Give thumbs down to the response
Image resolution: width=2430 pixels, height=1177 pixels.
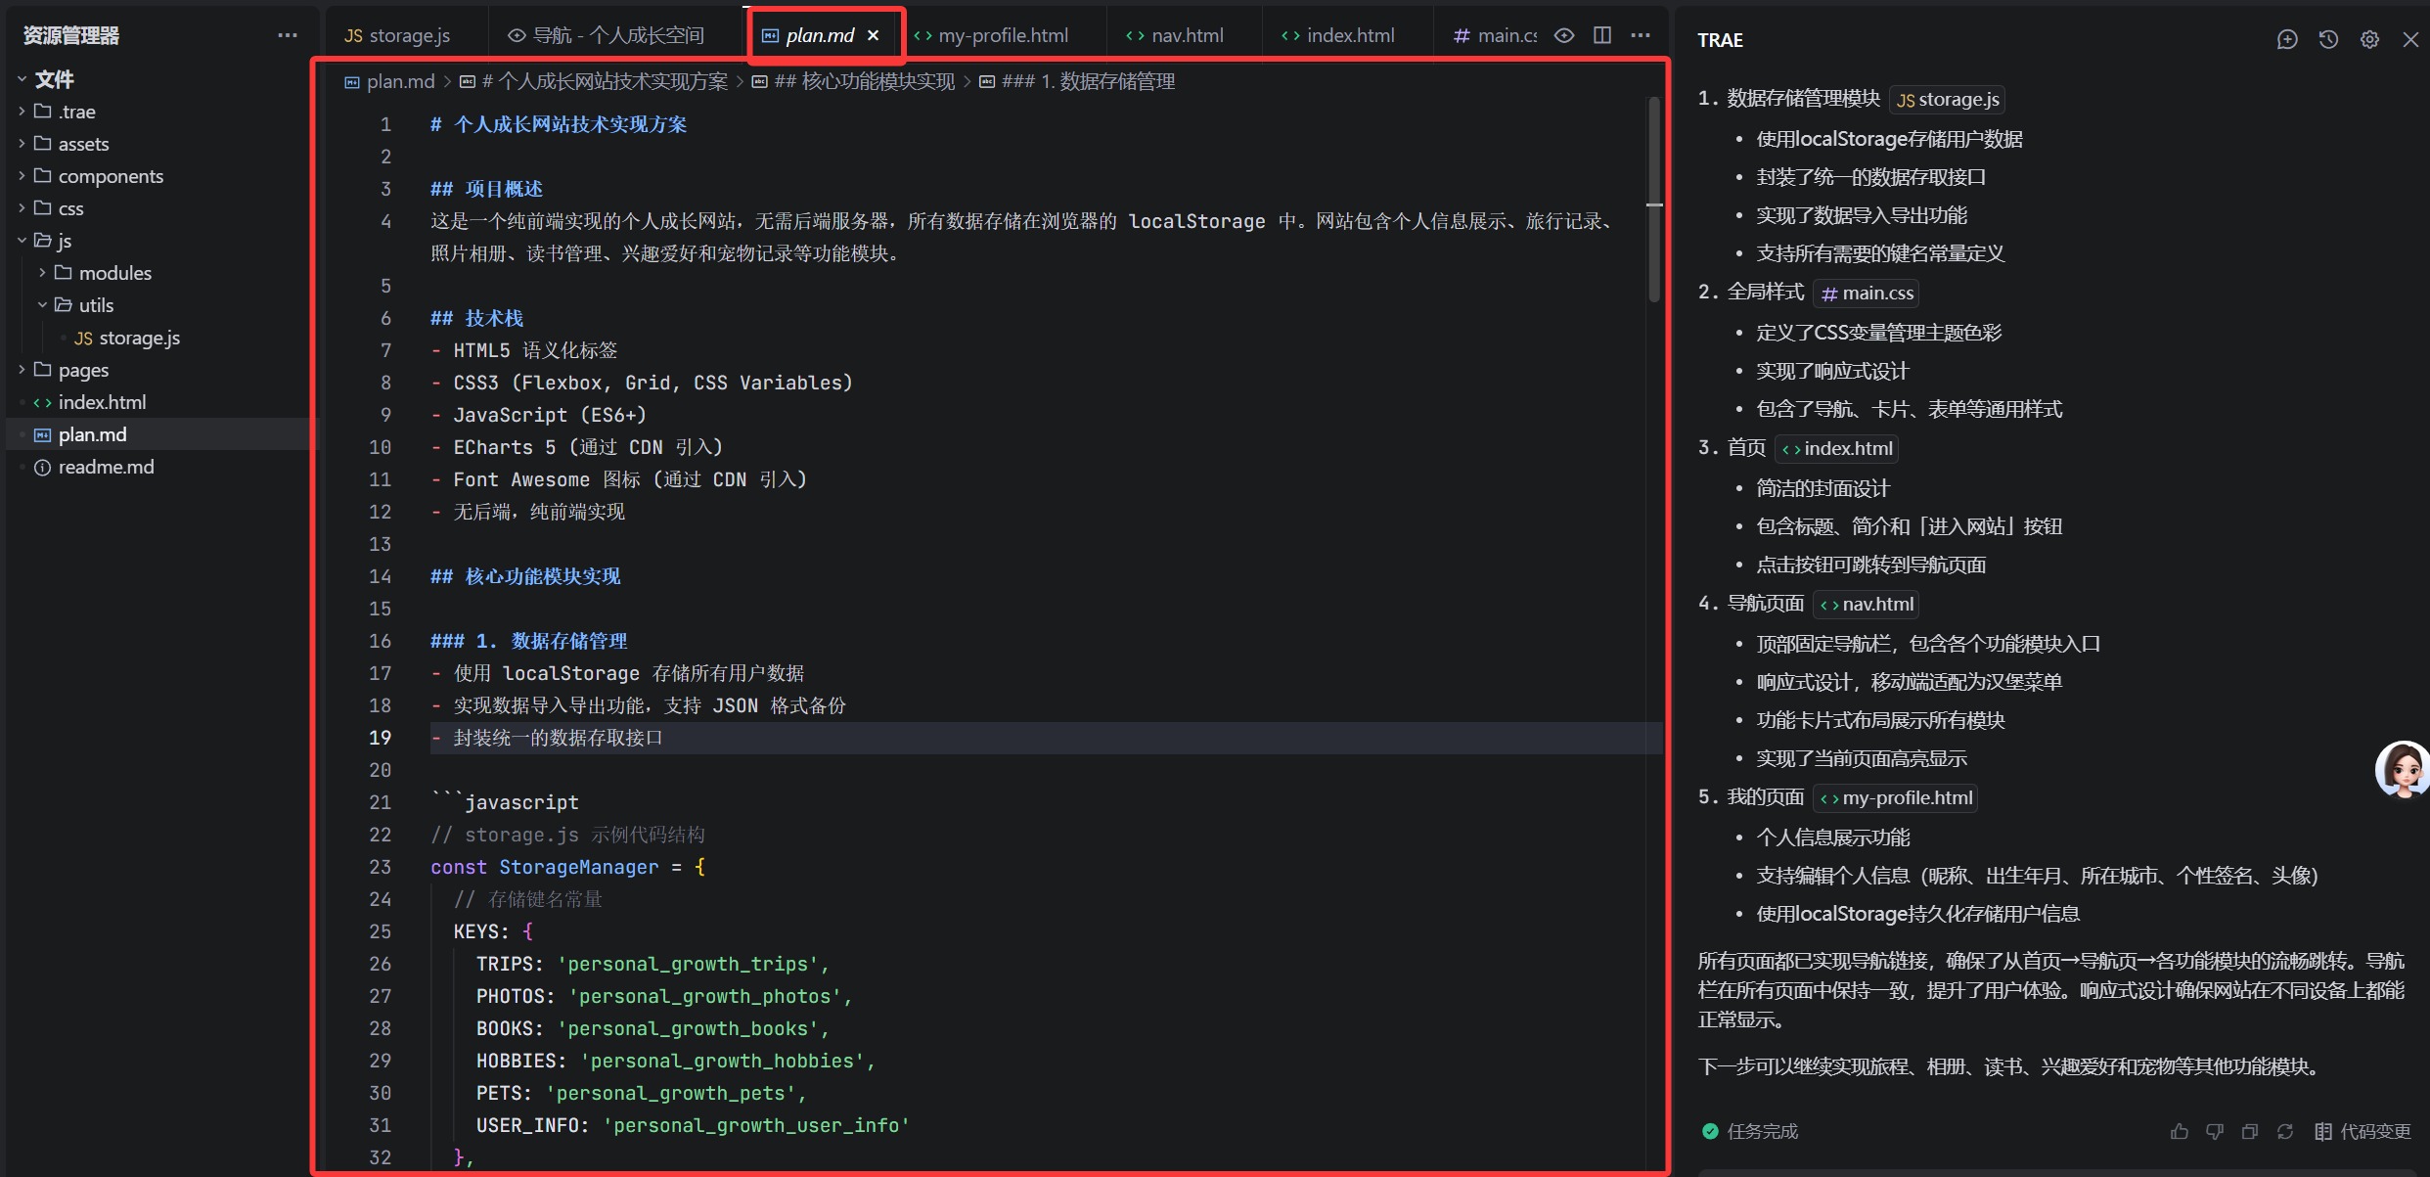pos(2215,1131)
